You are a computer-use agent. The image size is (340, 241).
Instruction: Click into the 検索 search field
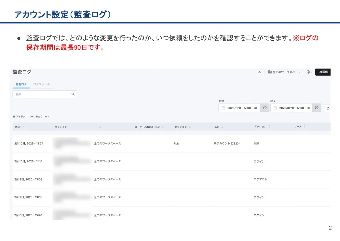(x=45, y=94)
